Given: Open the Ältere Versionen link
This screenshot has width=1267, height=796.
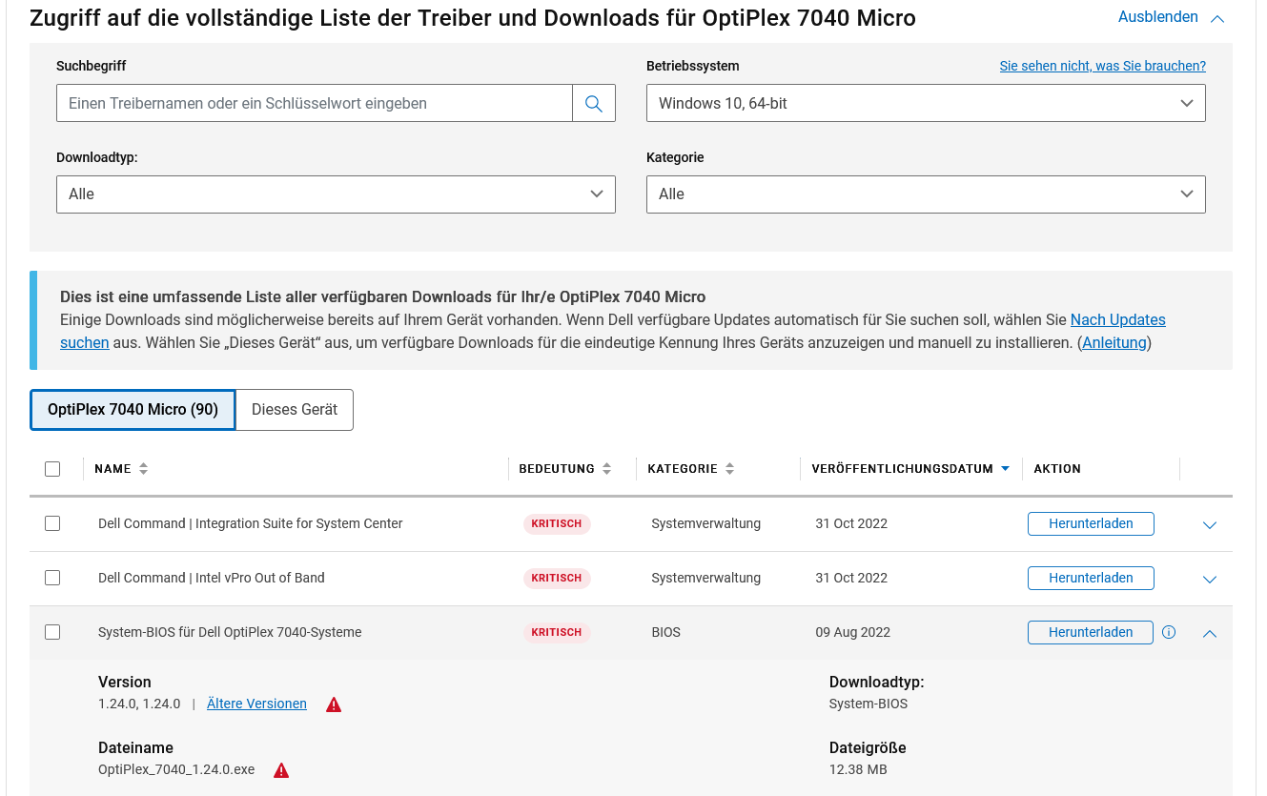Looking at the screenshot, I should click(x=256, y=704).
